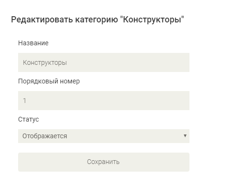The width and height of the screenshot is (228, 185).
Task: Select the category name textbox
Action: [104, 62]
